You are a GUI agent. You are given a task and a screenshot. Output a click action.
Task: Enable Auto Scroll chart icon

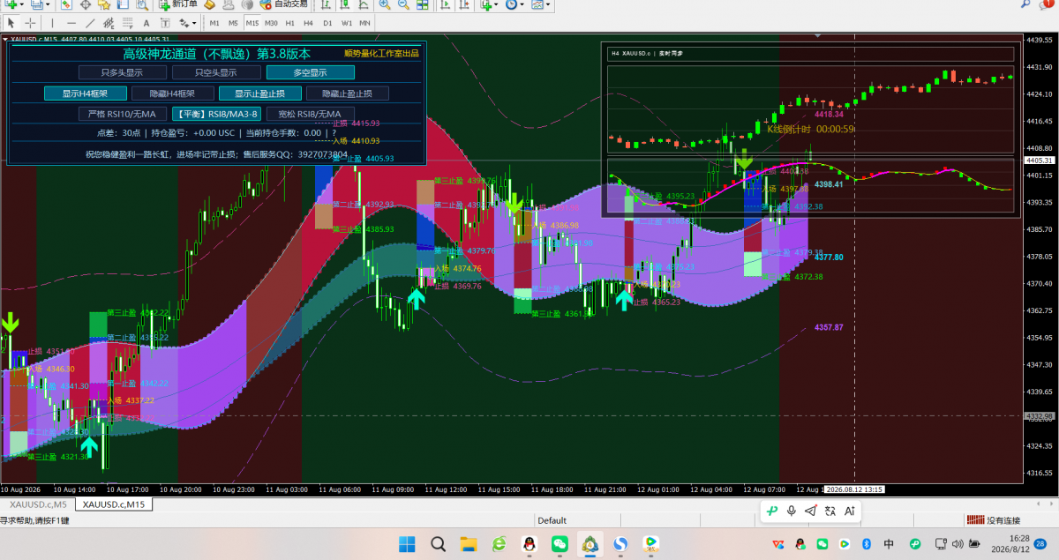(445, 6)
